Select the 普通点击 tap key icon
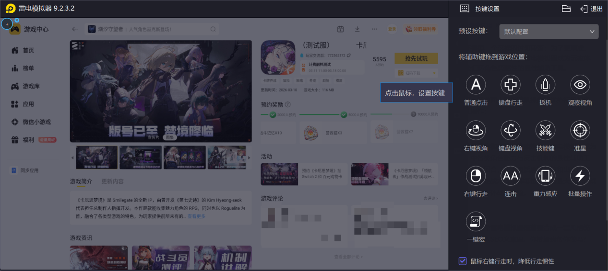Screen dimensions: 608x271 (476, 85)
